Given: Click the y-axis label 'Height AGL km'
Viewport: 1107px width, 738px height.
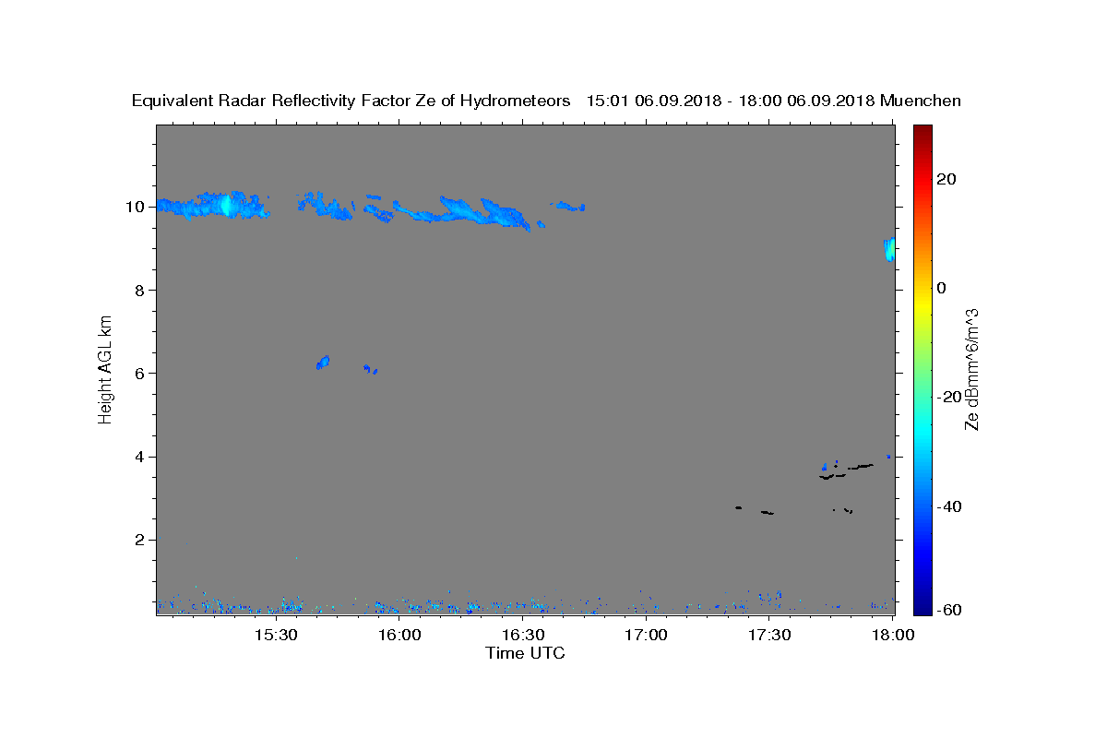Looking at the screenshot, I should point(106,368).
